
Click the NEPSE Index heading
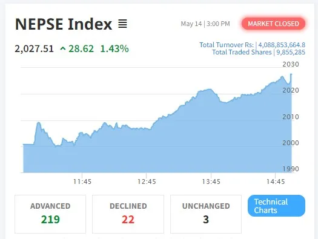point(64,24)
